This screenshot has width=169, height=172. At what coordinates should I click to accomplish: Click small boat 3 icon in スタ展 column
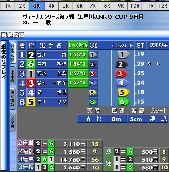93,74
